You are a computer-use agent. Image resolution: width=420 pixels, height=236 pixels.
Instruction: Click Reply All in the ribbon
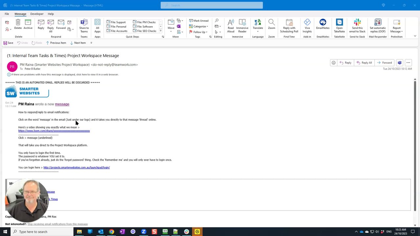pos(51,26)
